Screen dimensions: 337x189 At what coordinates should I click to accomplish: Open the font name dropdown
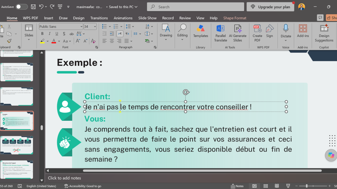point(81,27)
